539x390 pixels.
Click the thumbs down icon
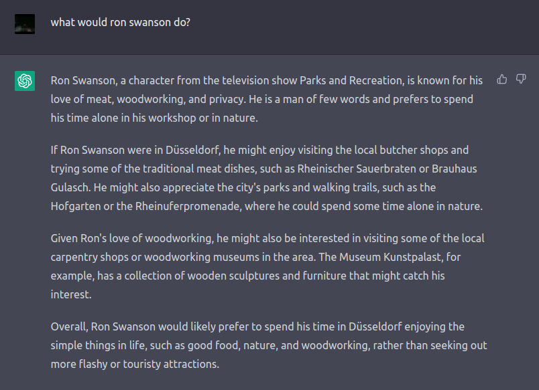(521, 79)
